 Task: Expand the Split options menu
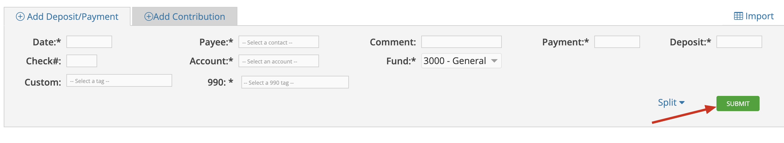[671, 103]
